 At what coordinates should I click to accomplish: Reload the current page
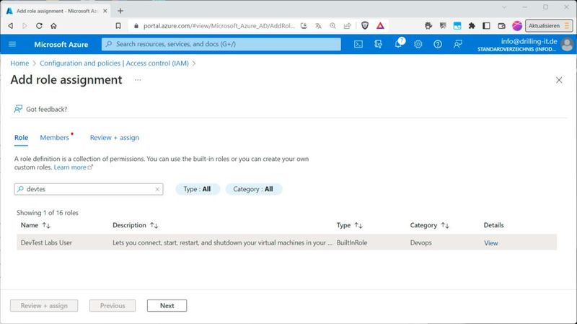(x=39, y=26)
